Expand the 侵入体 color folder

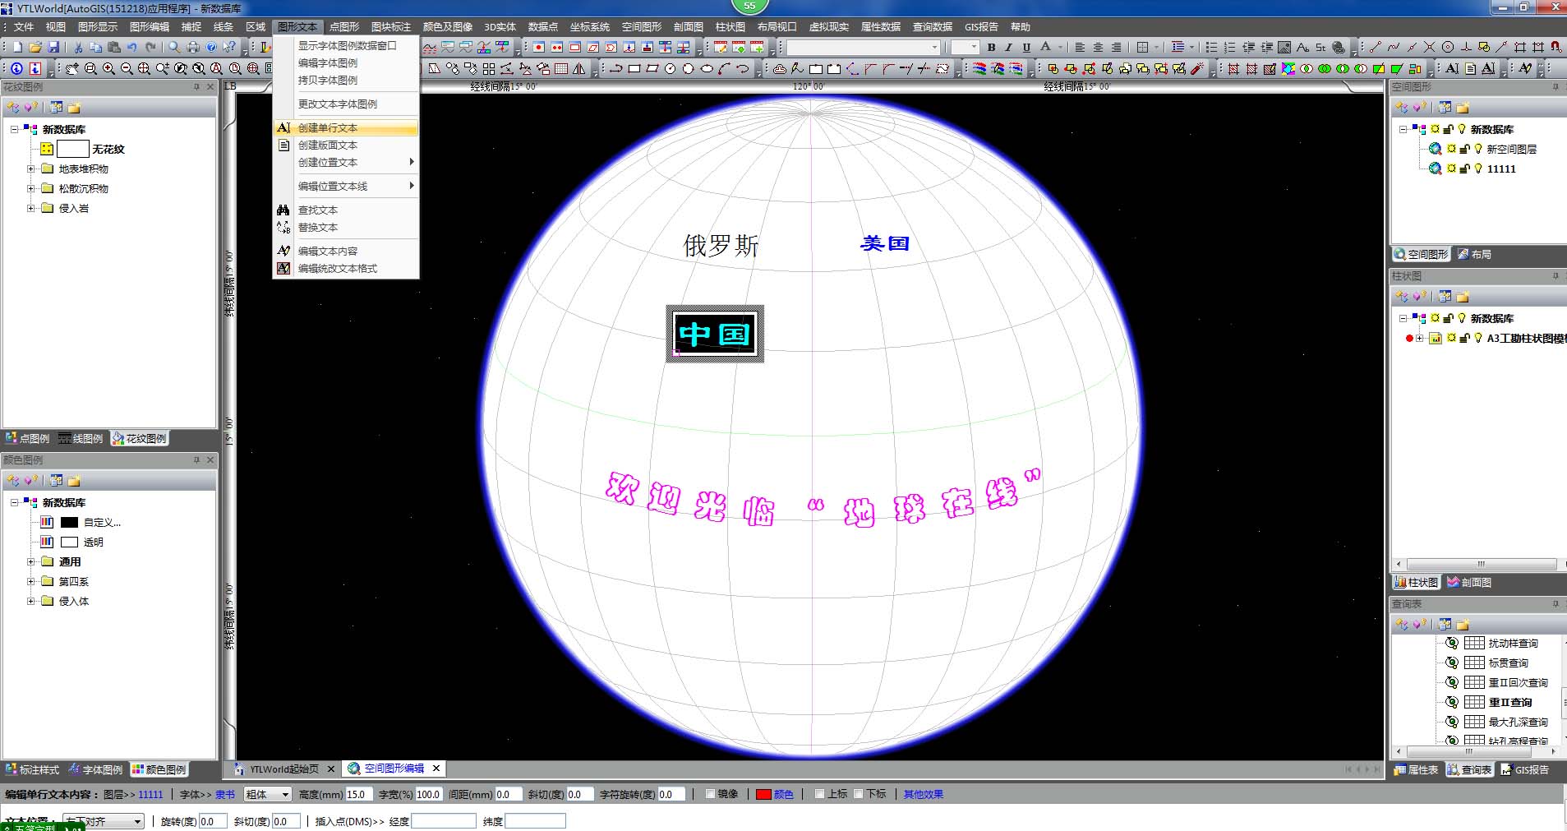pyautogui.click(x=31, y=601)
